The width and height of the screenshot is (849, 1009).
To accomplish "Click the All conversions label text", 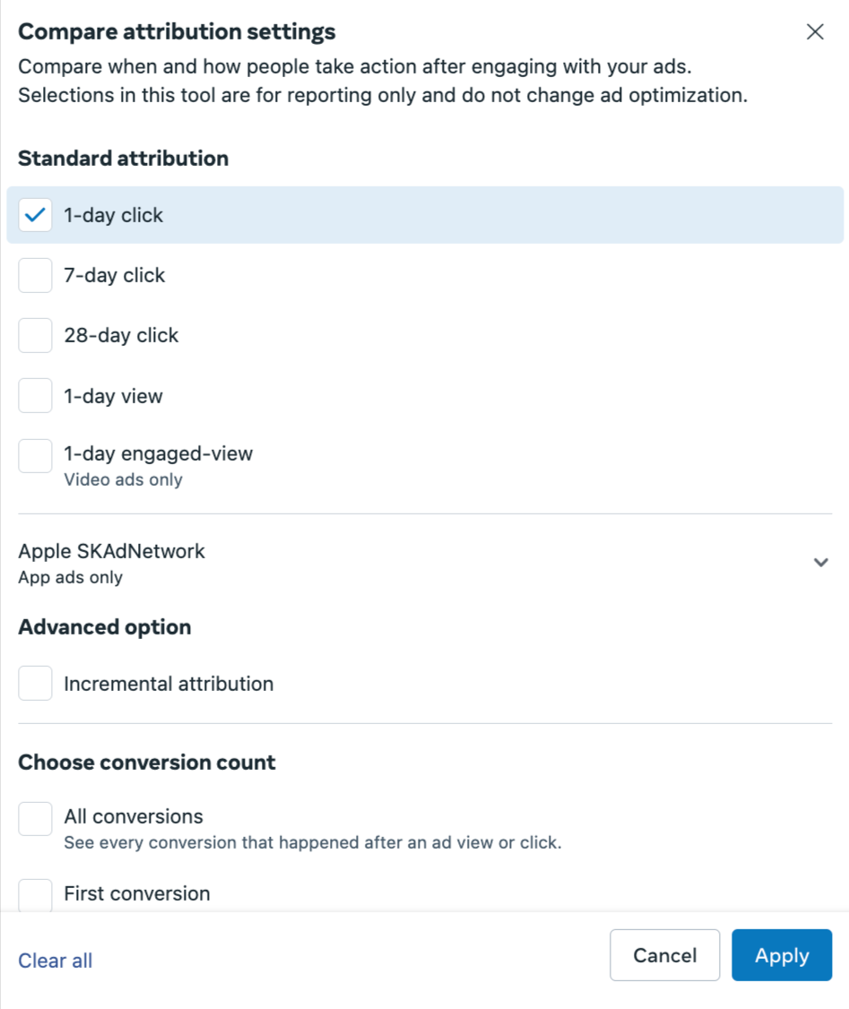I will 134,816.
